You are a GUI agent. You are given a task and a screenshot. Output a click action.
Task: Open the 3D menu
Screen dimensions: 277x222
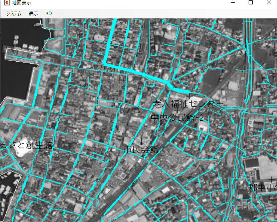[49, 13]
